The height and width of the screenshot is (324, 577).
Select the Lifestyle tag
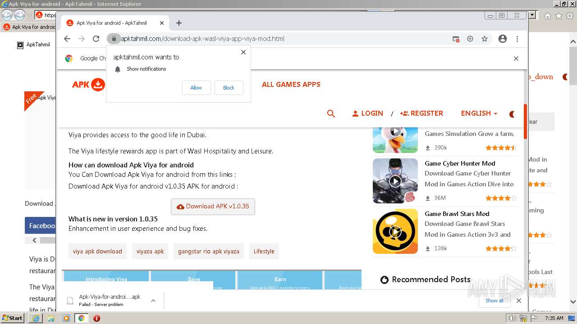[x=264, y=251]
